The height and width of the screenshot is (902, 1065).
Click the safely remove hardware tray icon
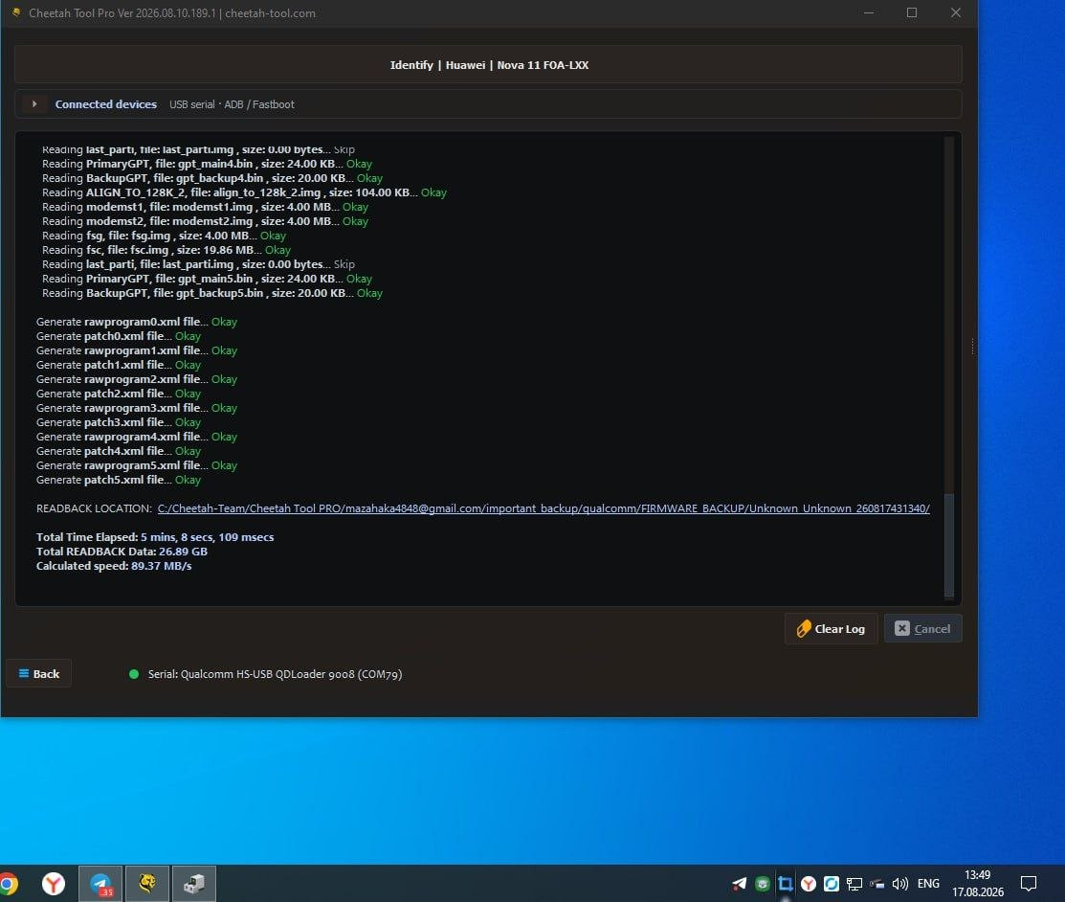876,884
